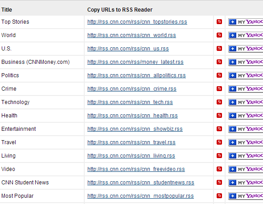The image size is (263, 204).
Task: Add Health feed to My Yahoo
Action: [246, 116]
